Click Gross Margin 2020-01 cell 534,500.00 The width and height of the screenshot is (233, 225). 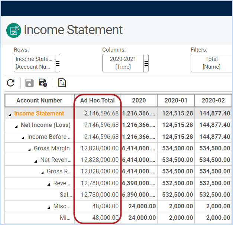coord(176,148)
